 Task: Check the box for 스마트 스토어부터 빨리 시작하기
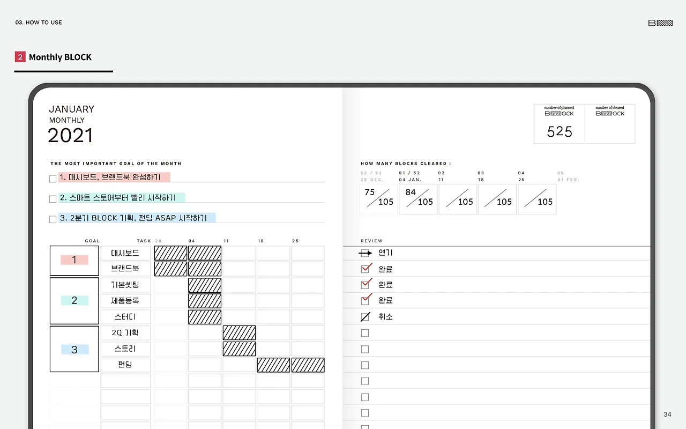tap(53, 198)
